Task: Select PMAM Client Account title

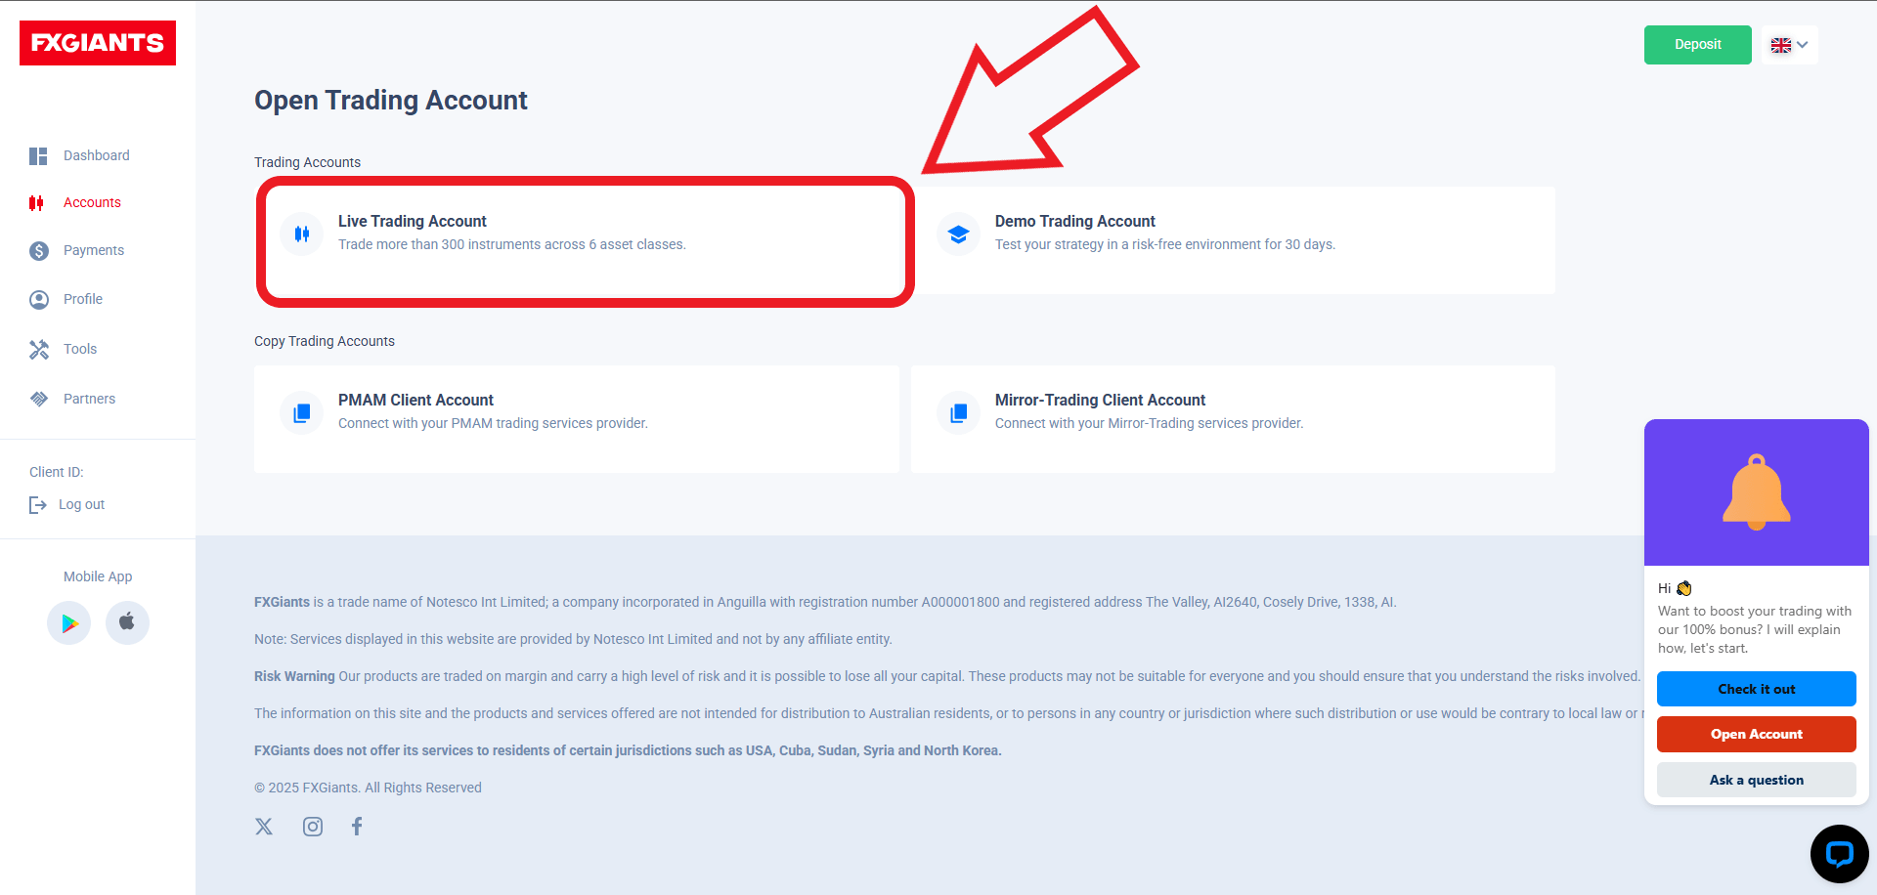Action: click(x=415, y=401)
